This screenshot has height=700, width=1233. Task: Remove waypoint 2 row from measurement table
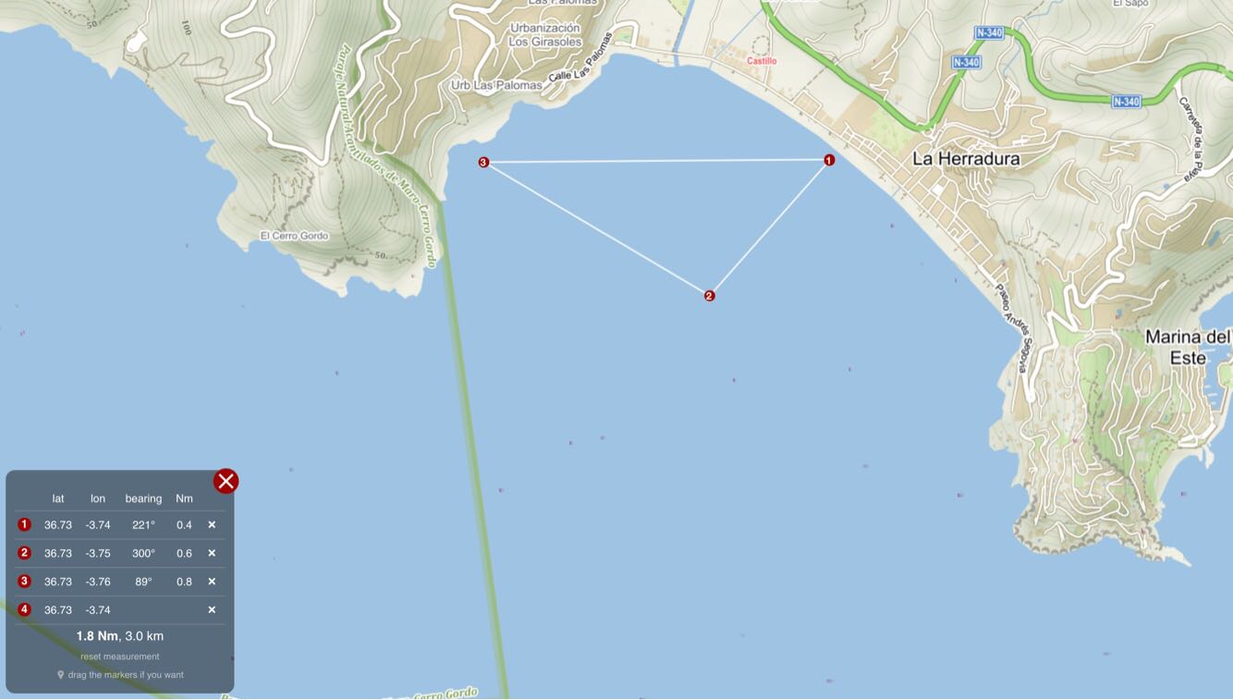(212, 553)
